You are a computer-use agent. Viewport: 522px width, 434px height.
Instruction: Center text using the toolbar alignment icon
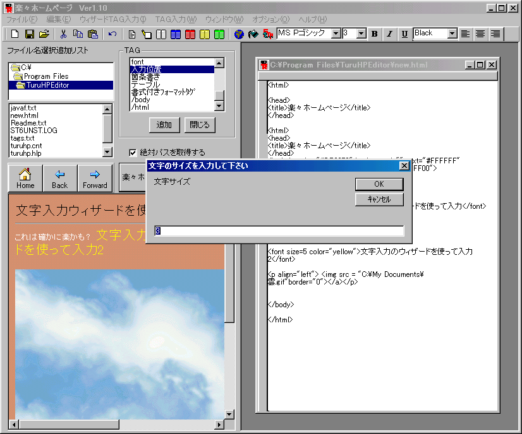pos(480,33)
